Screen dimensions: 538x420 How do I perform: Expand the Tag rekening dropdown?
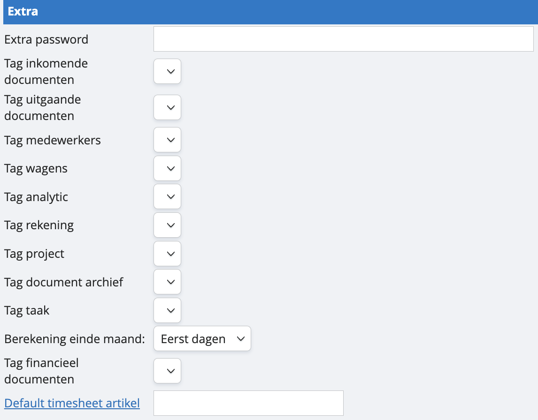[x=168, y=225]
